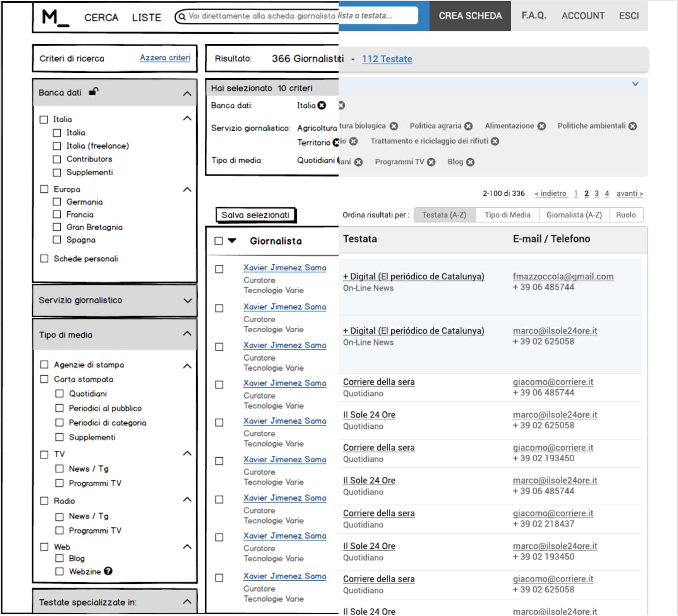Open email fmazzoccola@gmail.com
This screenshot has width=678, height=616.
[563, 276]
